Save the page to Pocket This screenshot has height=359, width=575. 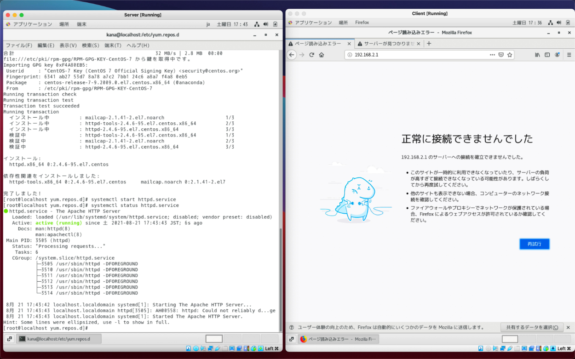point(501,55)
